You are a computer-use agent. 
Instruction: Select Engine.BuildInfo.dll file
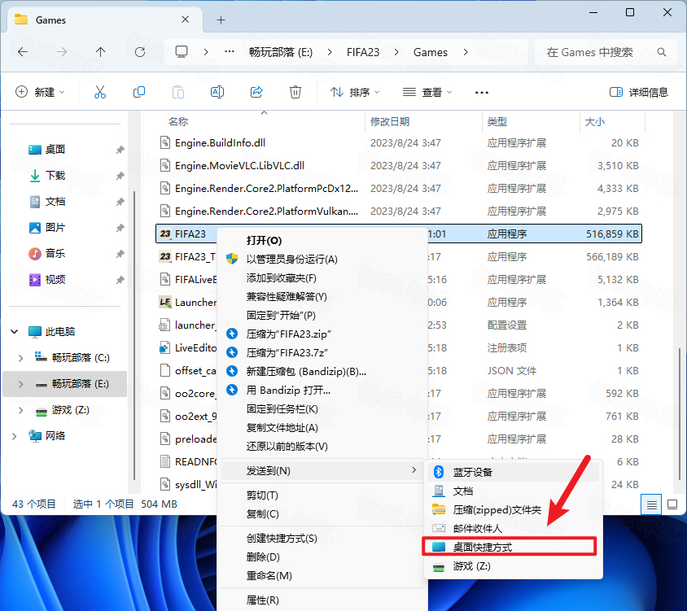coord(220,143)
